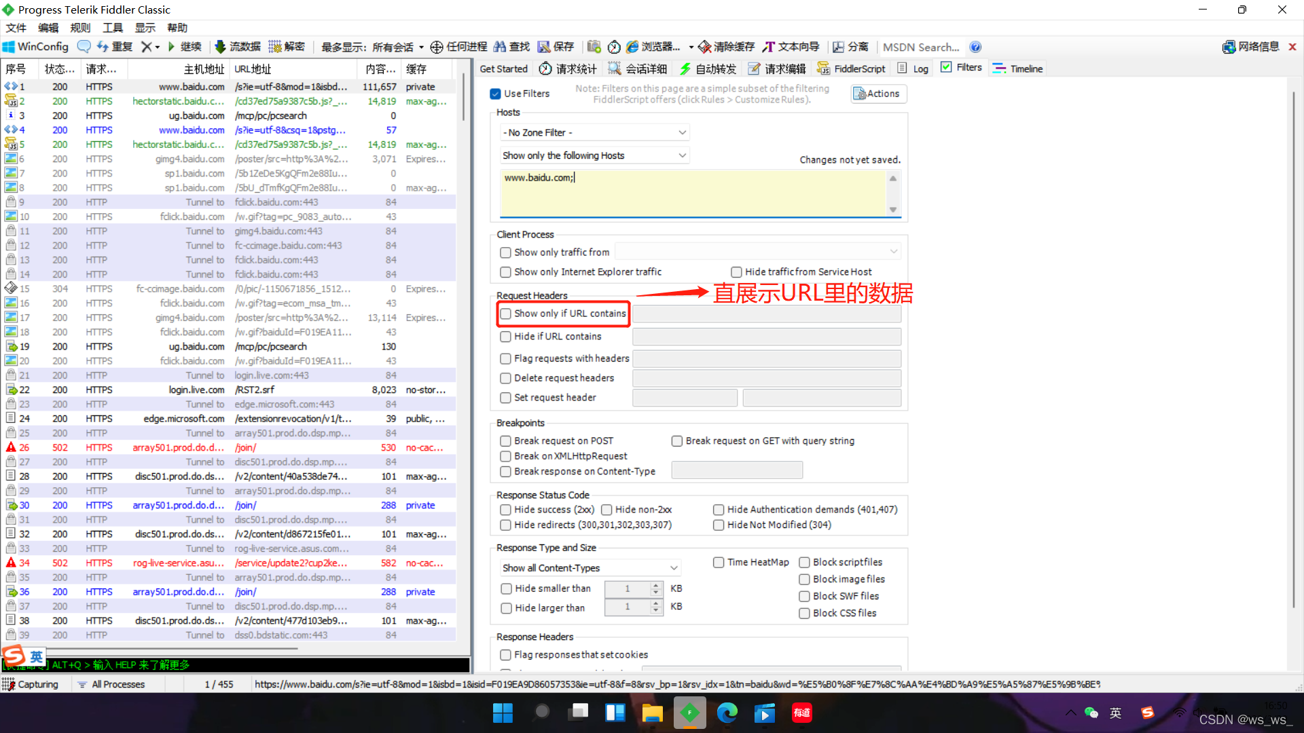Click the Fiddler icon in the taskbar
1304x733 pixels.
point(689,713)
